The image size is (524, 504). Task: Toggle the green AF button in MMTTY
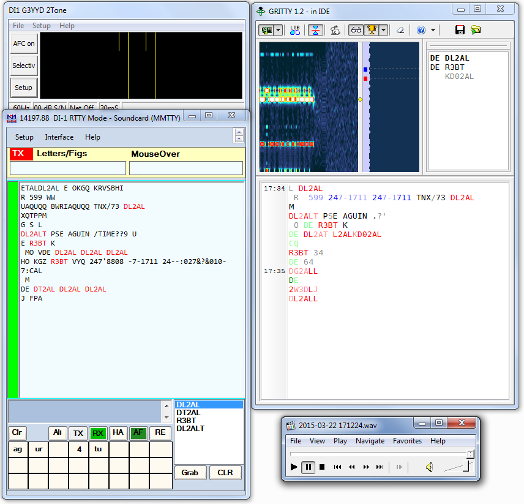[138, 433]
